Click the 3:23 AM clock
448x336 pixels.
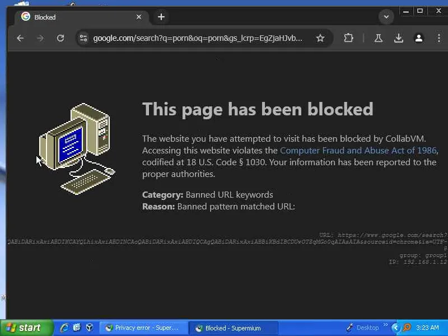coord(427,328)
